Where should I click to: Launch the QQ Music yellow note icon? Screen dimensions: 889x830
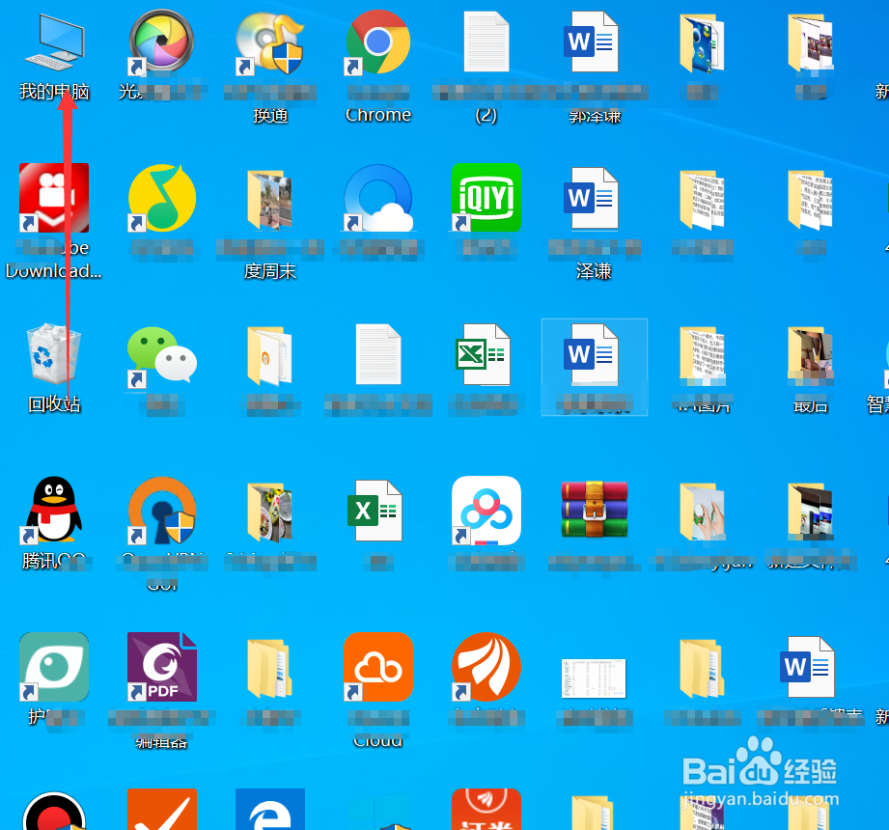coord(161,198)
